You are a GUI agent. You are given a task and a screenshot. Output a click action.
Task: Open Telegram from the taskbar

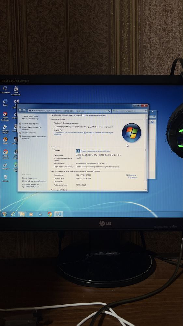pyautogui.click(x=40, y=214)
